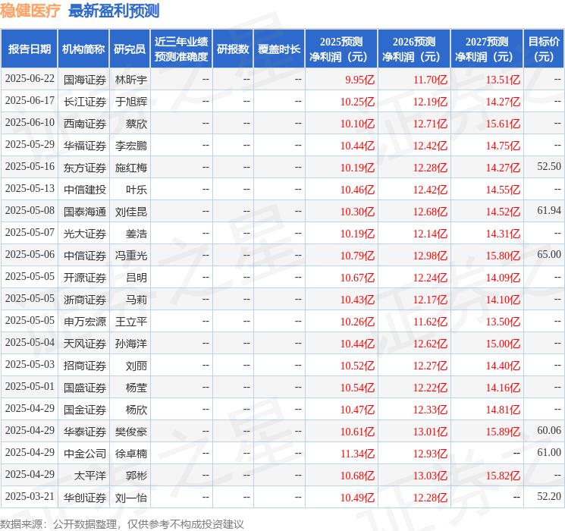Viewport: 565px width, 531px height.
Task: Select target price 52.20
Action: click(x=549, y=496)
